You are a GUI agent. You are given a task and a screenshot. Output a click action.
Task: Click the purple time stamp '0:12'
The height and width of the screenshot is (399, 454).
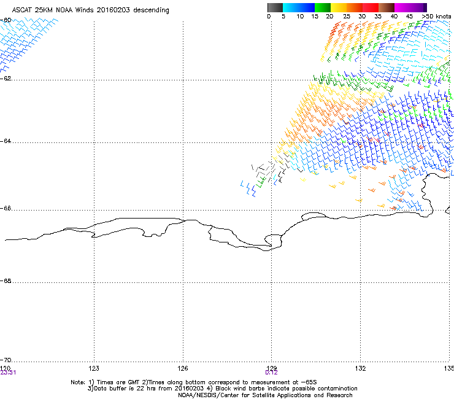coord(271,373)
